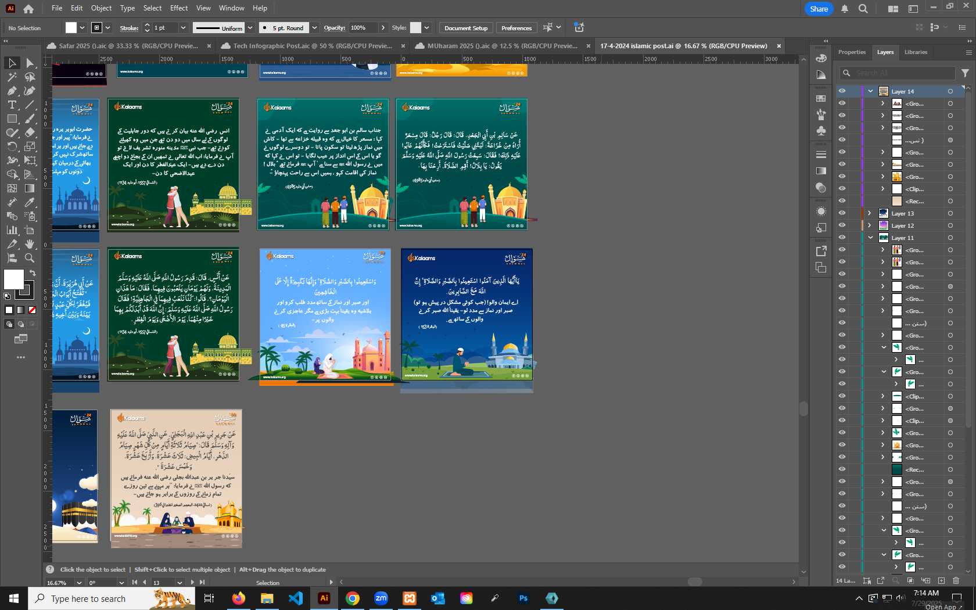Select the Hand tool
Image resolution: width=976 pixels, height=610 pixels.
[30, 244]
